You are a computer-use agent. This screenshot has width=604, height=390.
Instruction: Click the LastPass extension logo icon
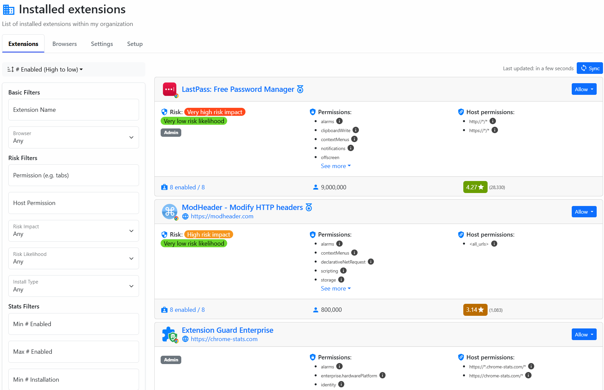170,89
